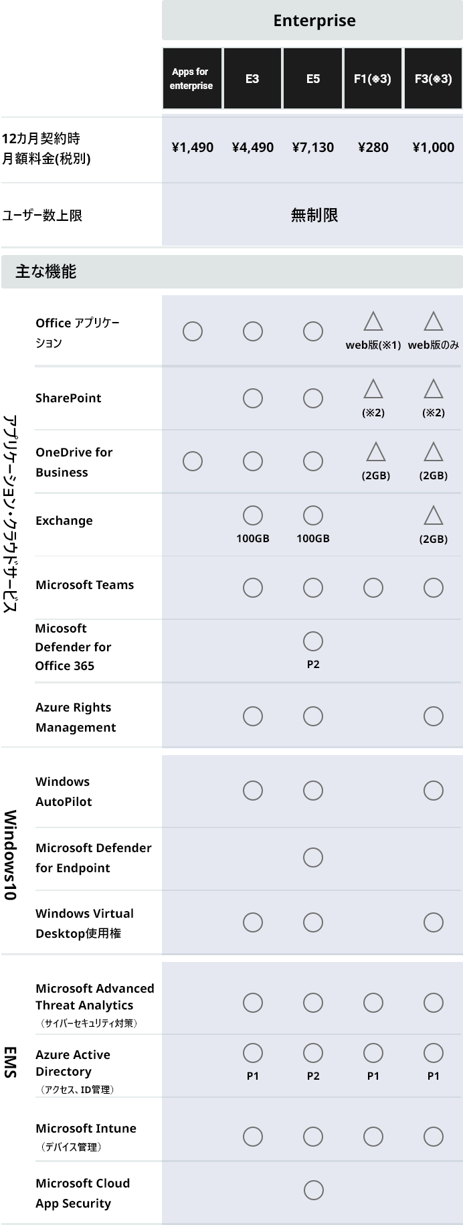The height and width of the screenshot is (1225, 463).
Task: Click the 無制限 user limit text
Action: pyautogui.click(x=314, y=215)
